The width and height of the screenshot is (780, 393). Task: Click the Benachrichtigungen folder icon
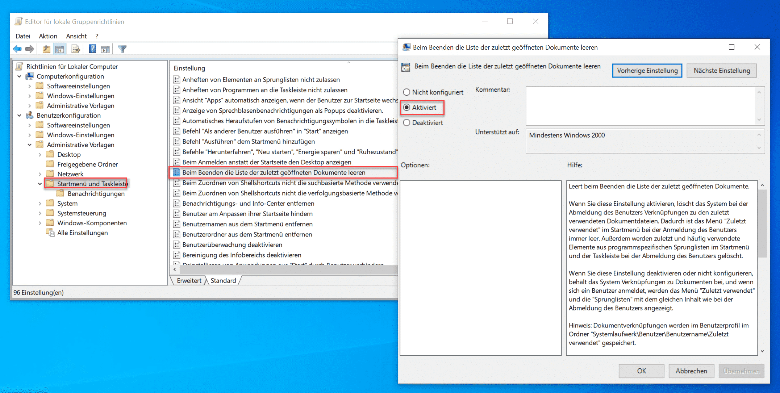point(61,193)
